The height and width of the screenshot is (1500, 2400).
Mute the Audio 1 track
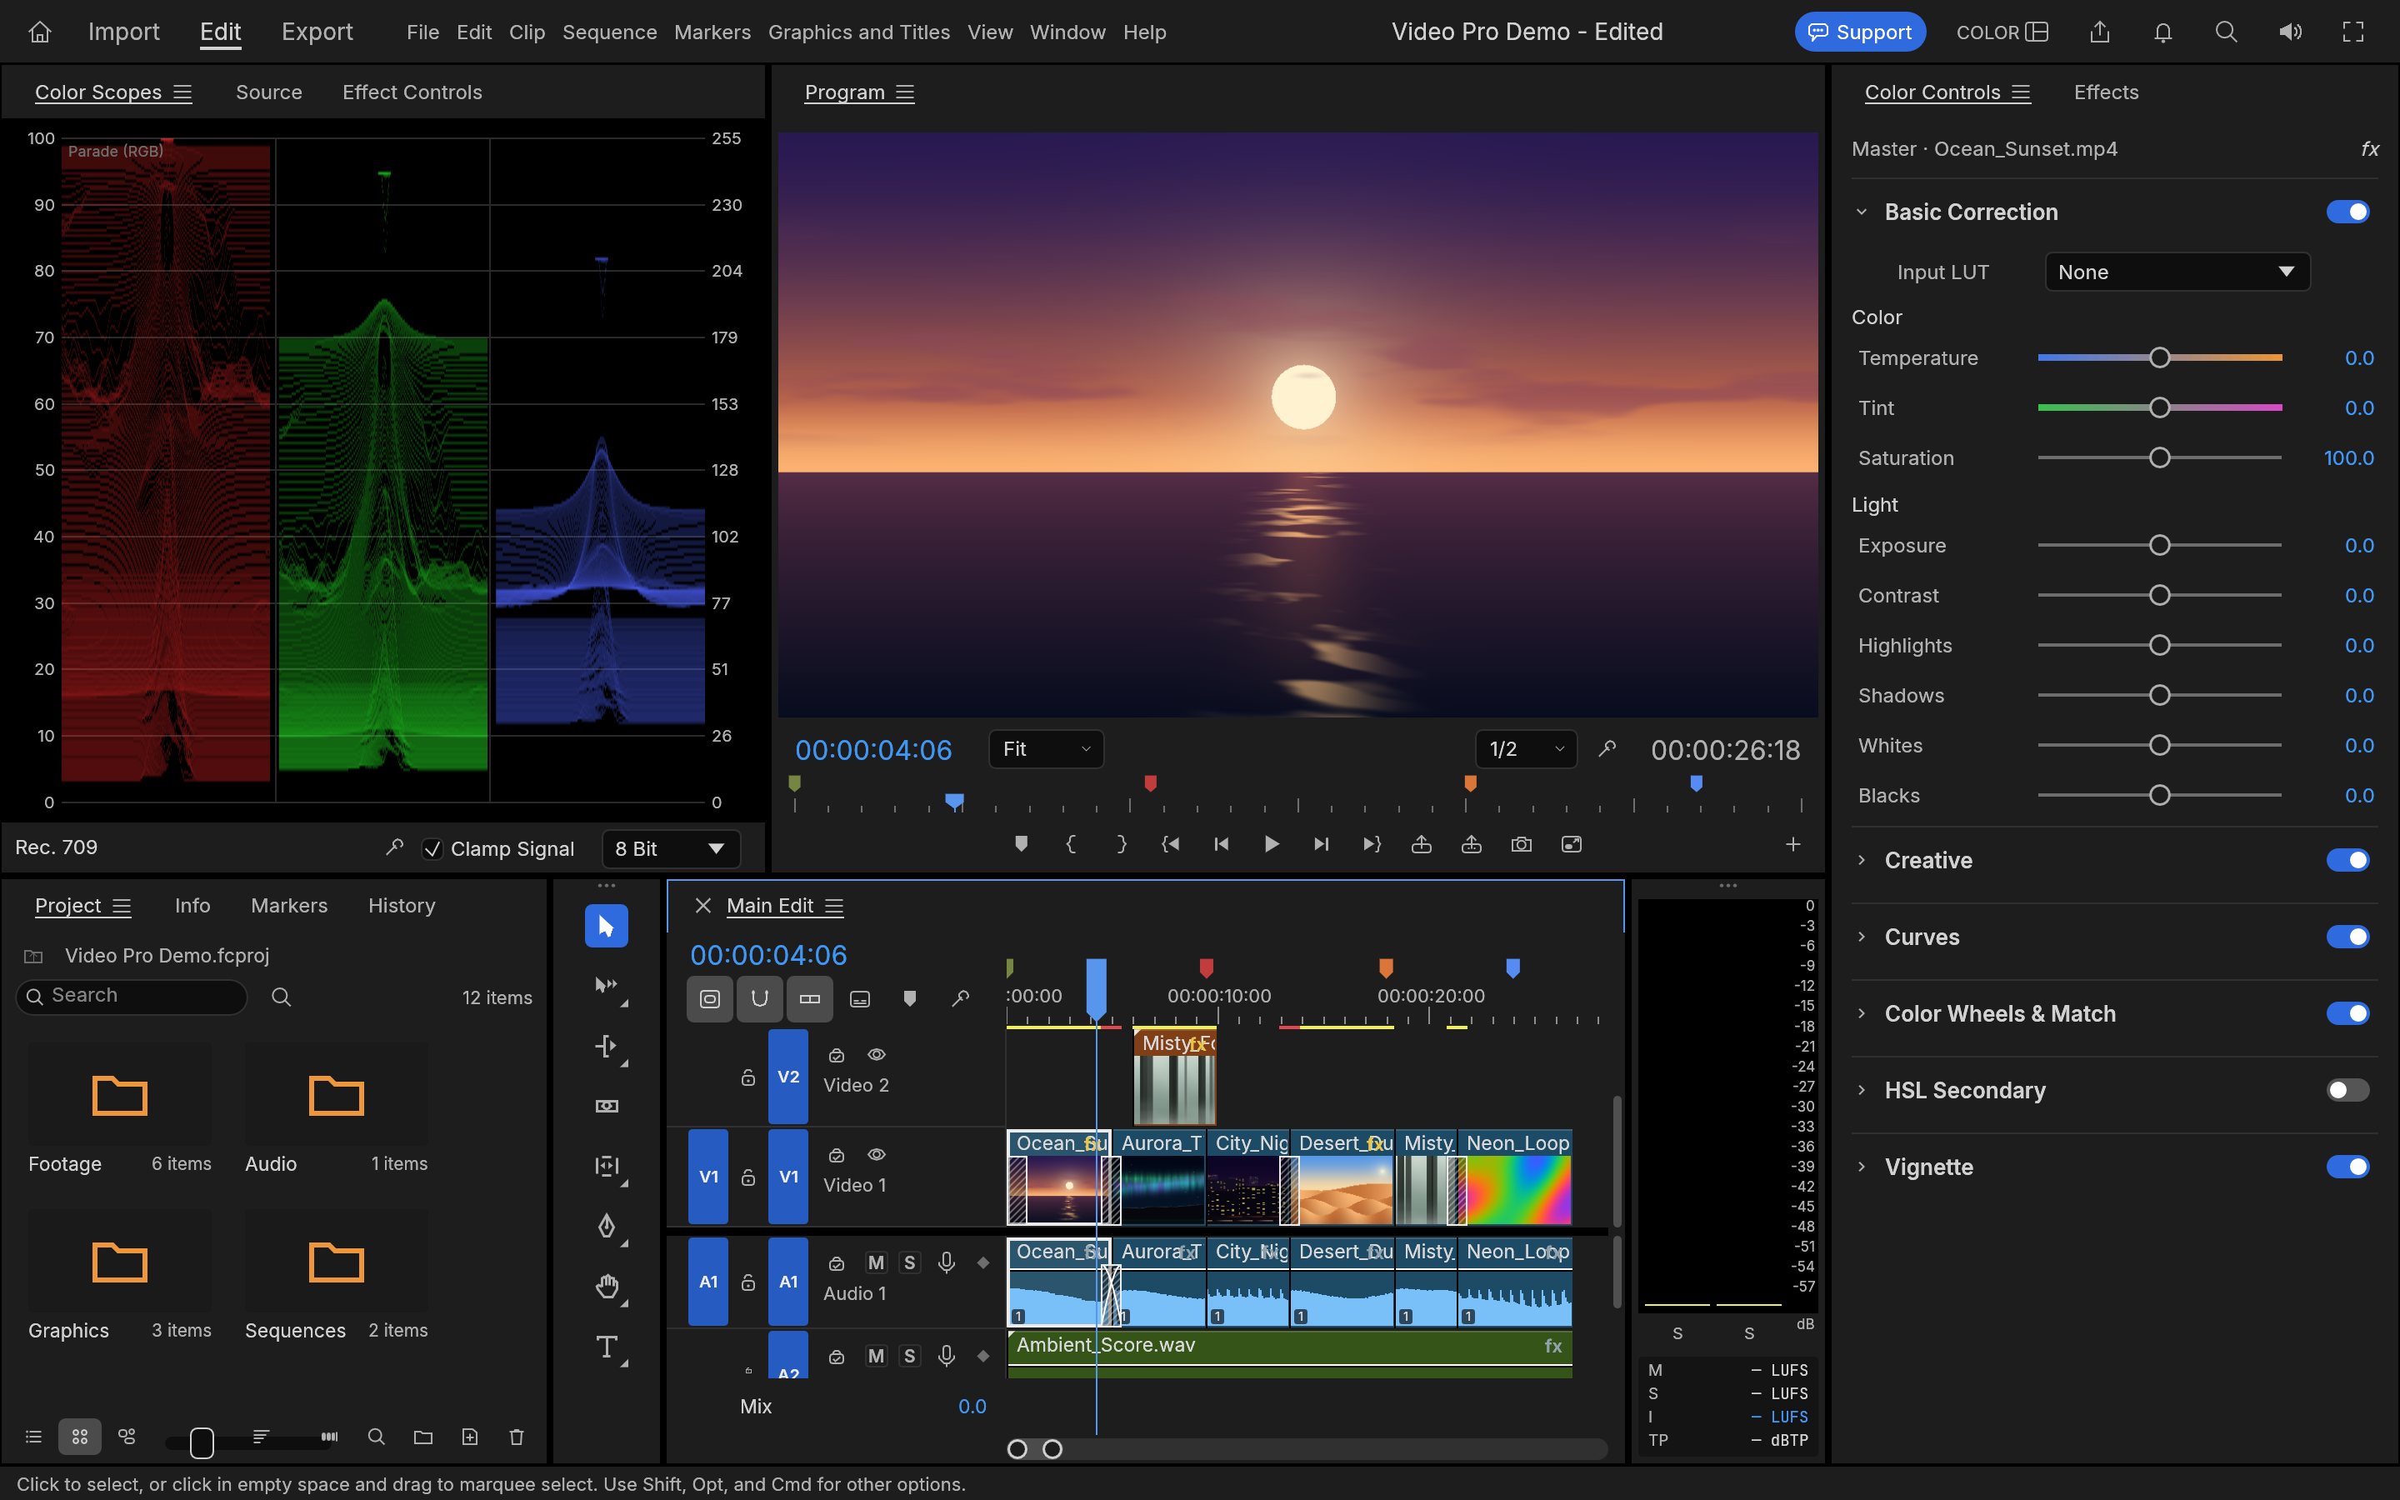(x=876, y=1262)
